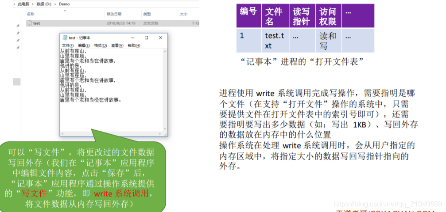The image size is (446, 212).
Task: Expand the chevron between 此电脑 and 数据 (D:)
Action: coord(33,4)
